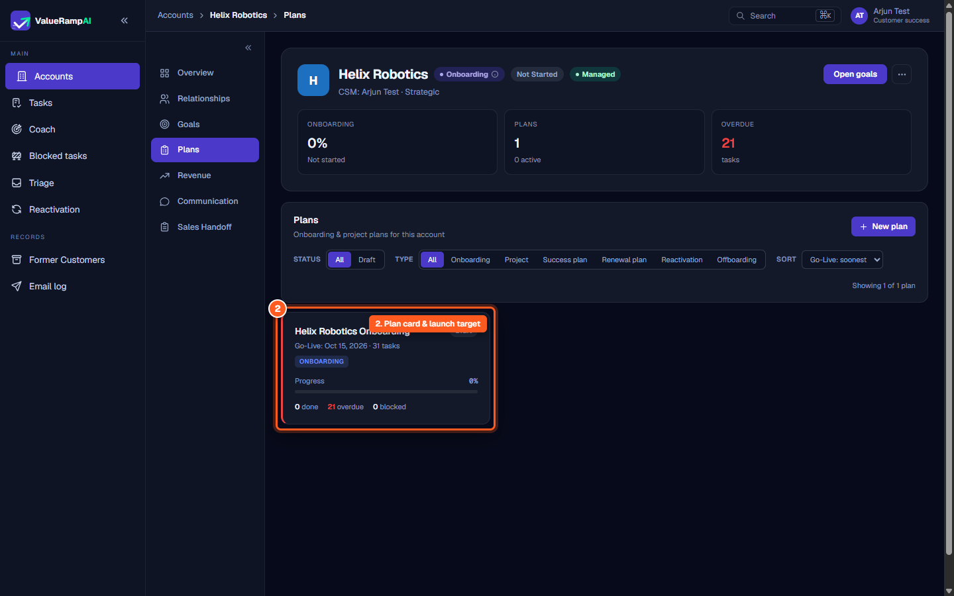Click the "Managed" badge
Image resolution: width=954 pixels, height=596 pixels.
coord(595,74)
